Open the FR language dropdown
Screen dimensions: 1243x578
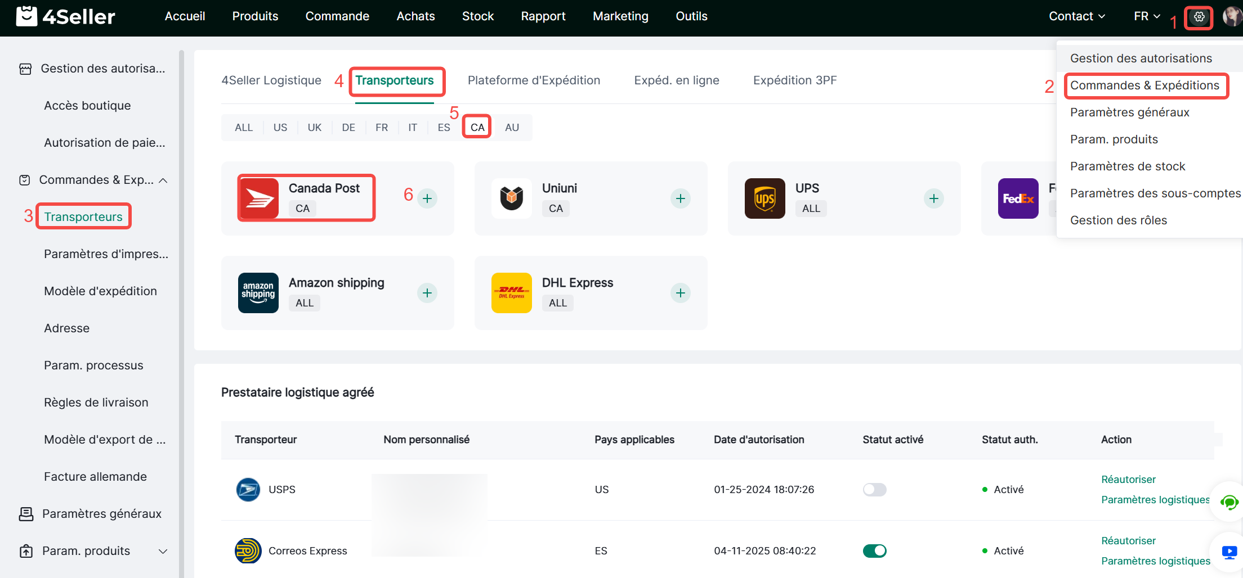coord(1147,16)
